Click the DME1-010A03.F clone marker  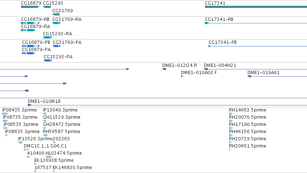182,76
